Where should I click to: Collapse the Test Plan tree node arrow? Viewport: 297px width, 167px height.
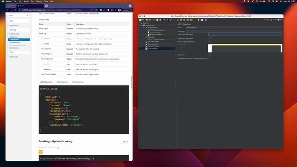pos(140,23)
